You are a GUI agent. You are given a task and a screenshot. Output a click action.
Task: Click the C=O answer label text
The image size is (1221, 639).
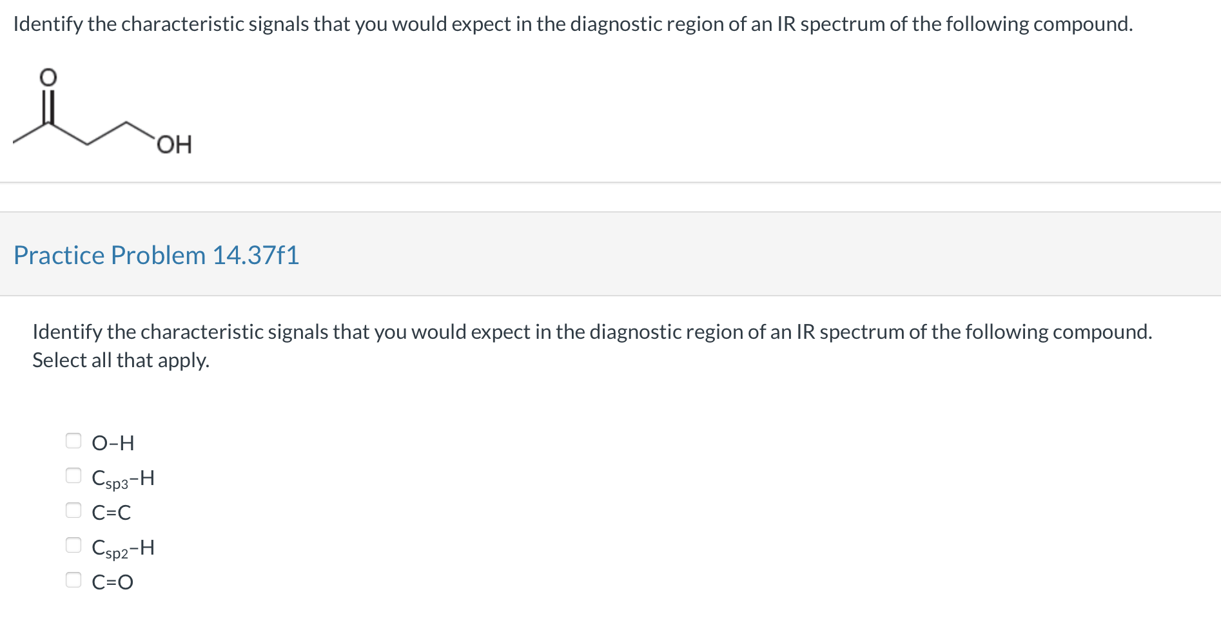111,582
